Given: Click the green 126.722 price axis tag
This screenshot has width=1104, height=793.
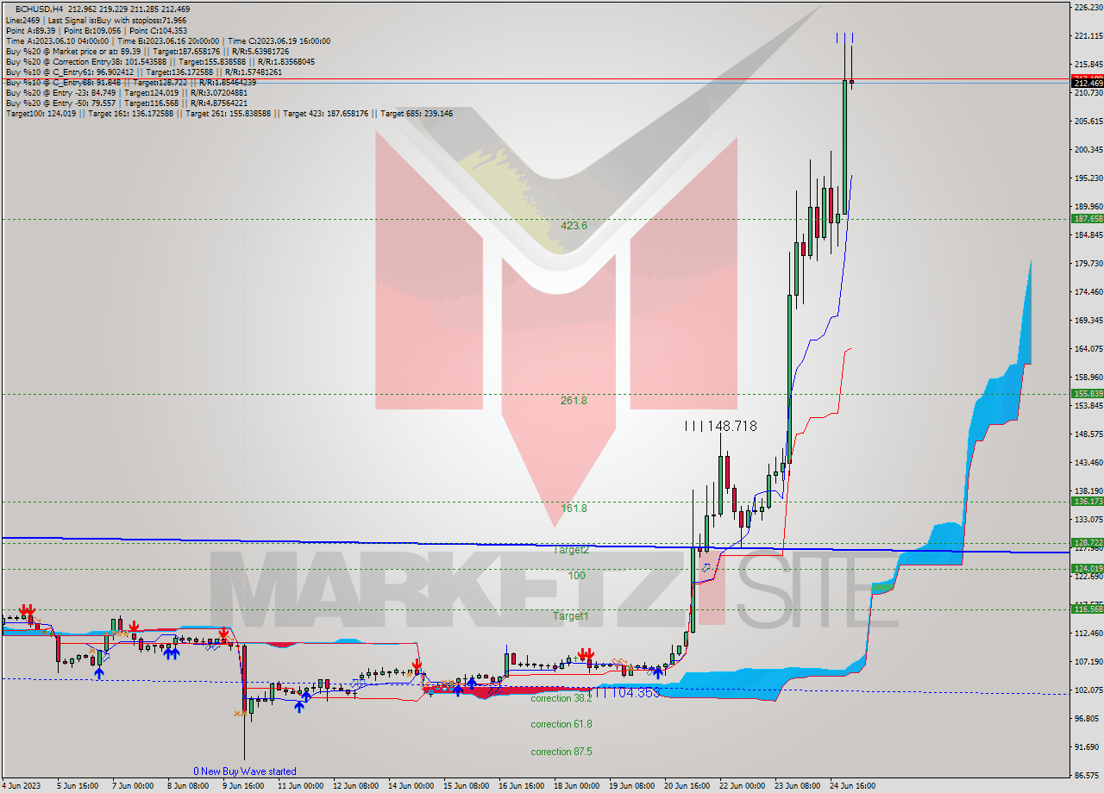Looking at the screenshot, I should 1087,543.
